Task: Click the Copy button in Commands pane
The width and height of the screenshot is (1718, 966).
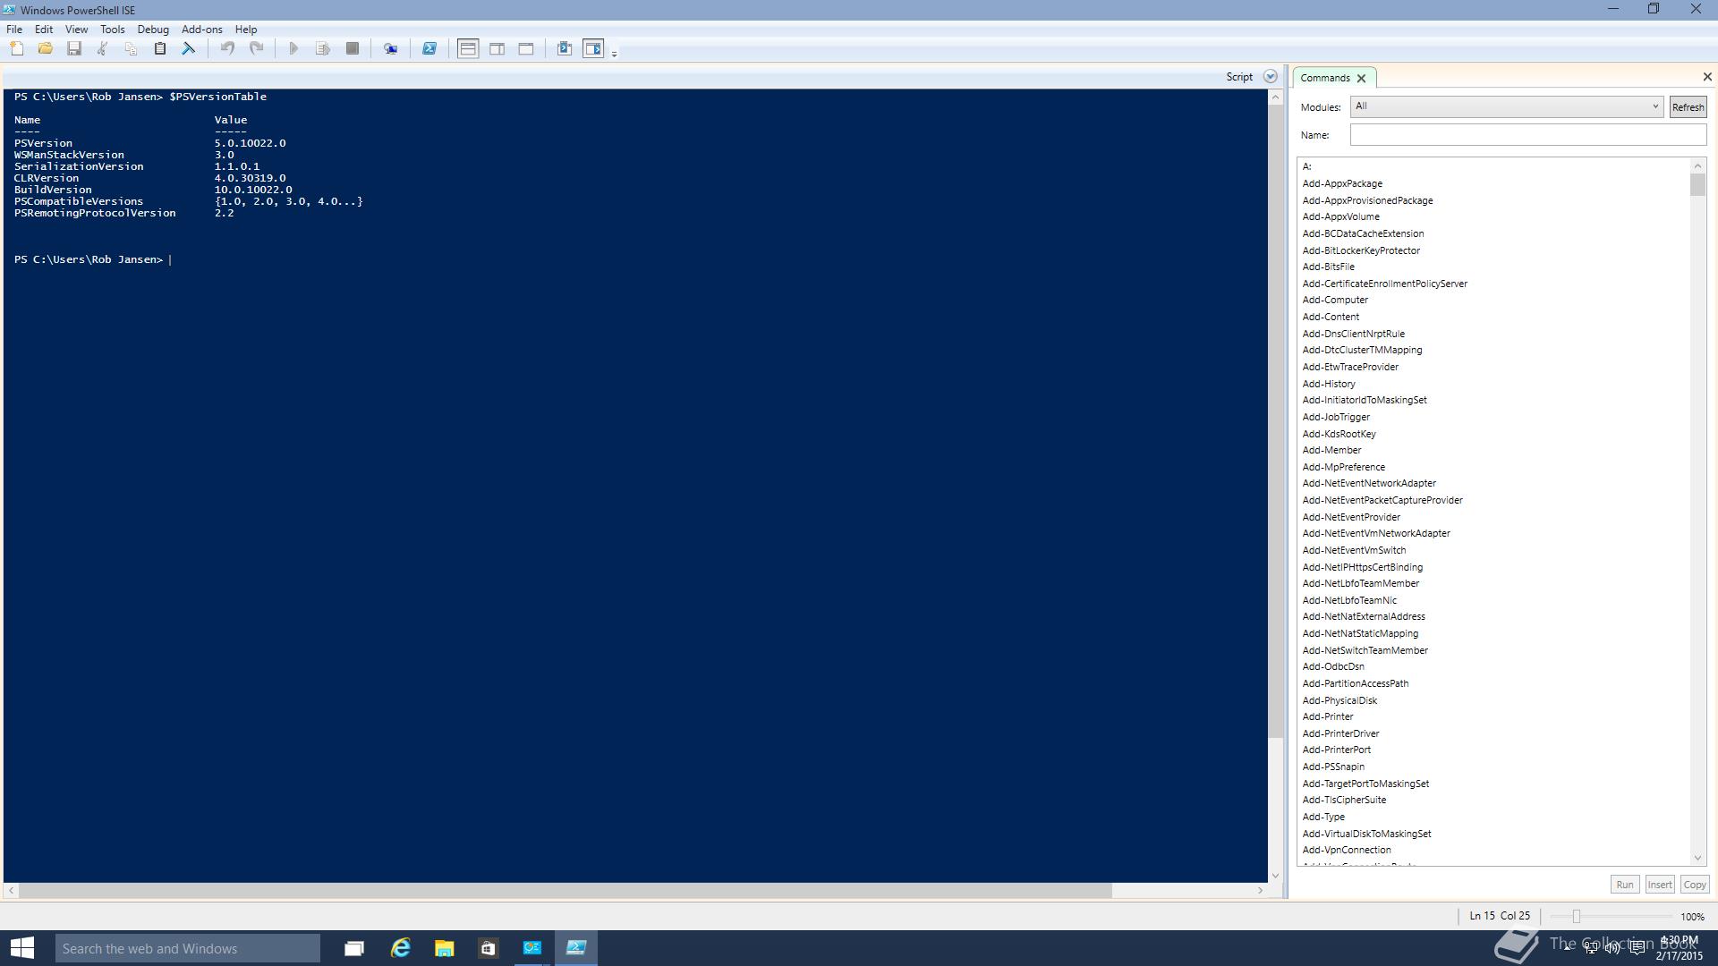Action: pyautogui.click(x=1695, y=885)
